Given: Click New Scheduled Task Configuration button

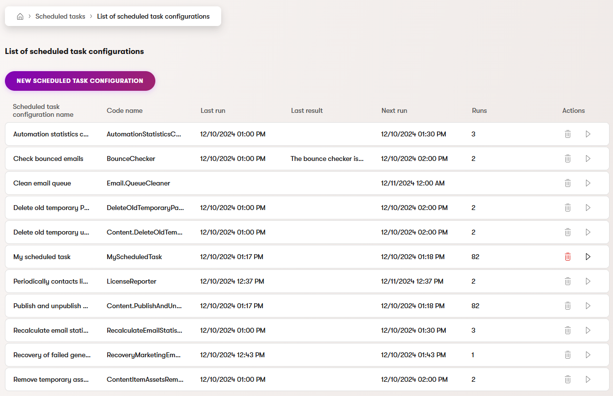Looking at the screenshot, I should click(x=80, y=81).
